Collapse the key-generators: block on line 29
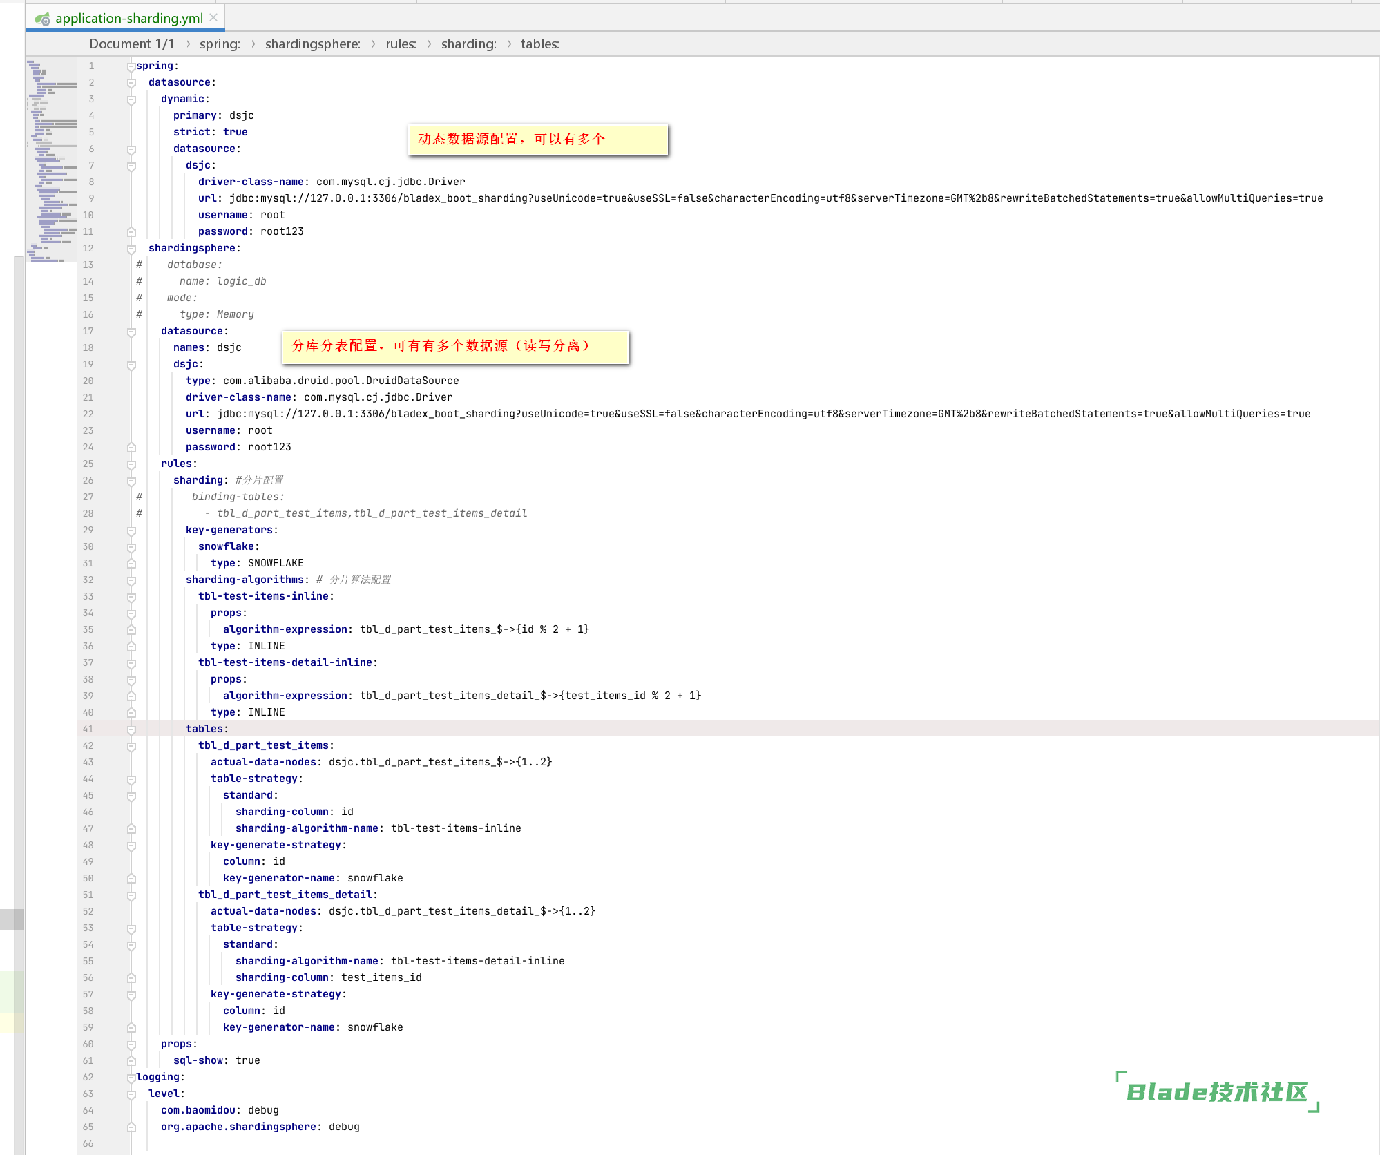1380x1155 pixels. [131, 531]
